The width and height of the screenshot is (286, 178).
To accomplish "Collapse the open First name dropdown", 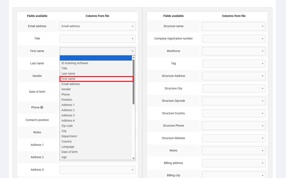I will coord(97,51).
